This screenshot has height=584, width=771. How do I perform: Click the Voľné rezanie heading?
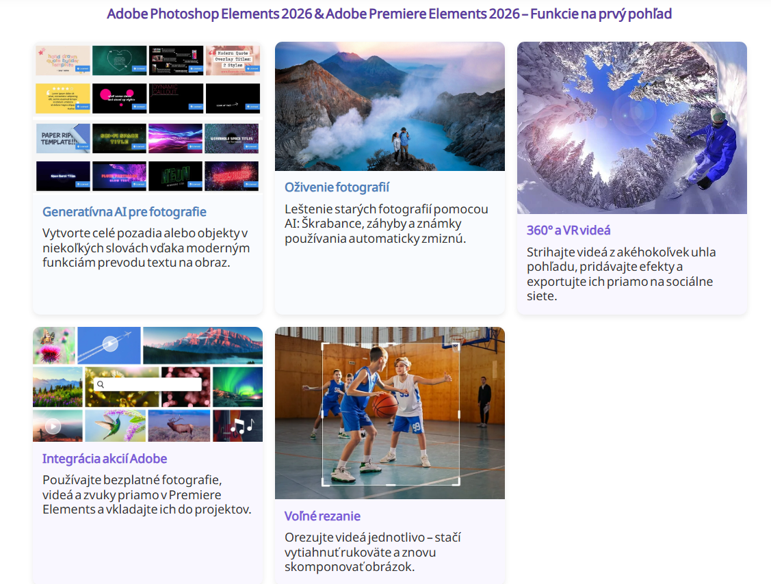322,516
